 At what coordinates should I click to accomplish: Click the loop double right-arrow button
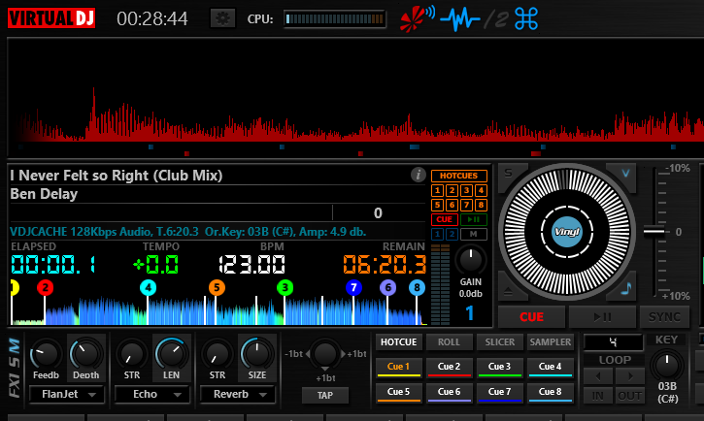[630, 376]
